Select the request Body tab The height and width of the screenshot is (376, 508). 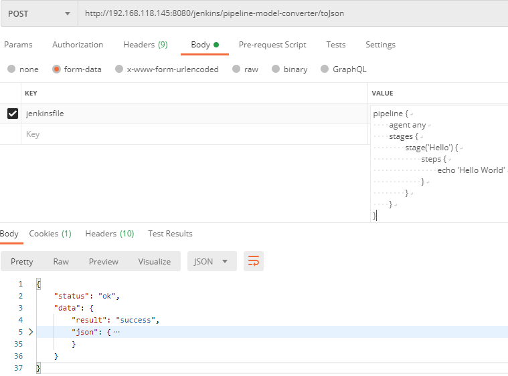click(205, 45)
